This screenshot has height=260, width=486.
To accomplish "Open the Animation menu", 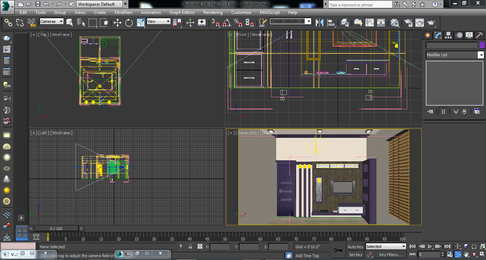I will (151, 12).
